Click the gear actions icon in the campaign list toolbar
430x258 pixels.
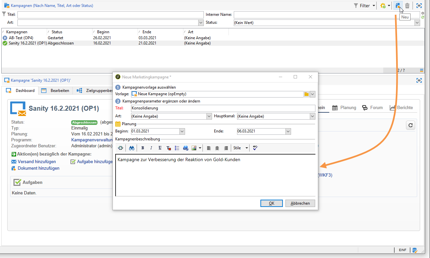click(383, 6)
